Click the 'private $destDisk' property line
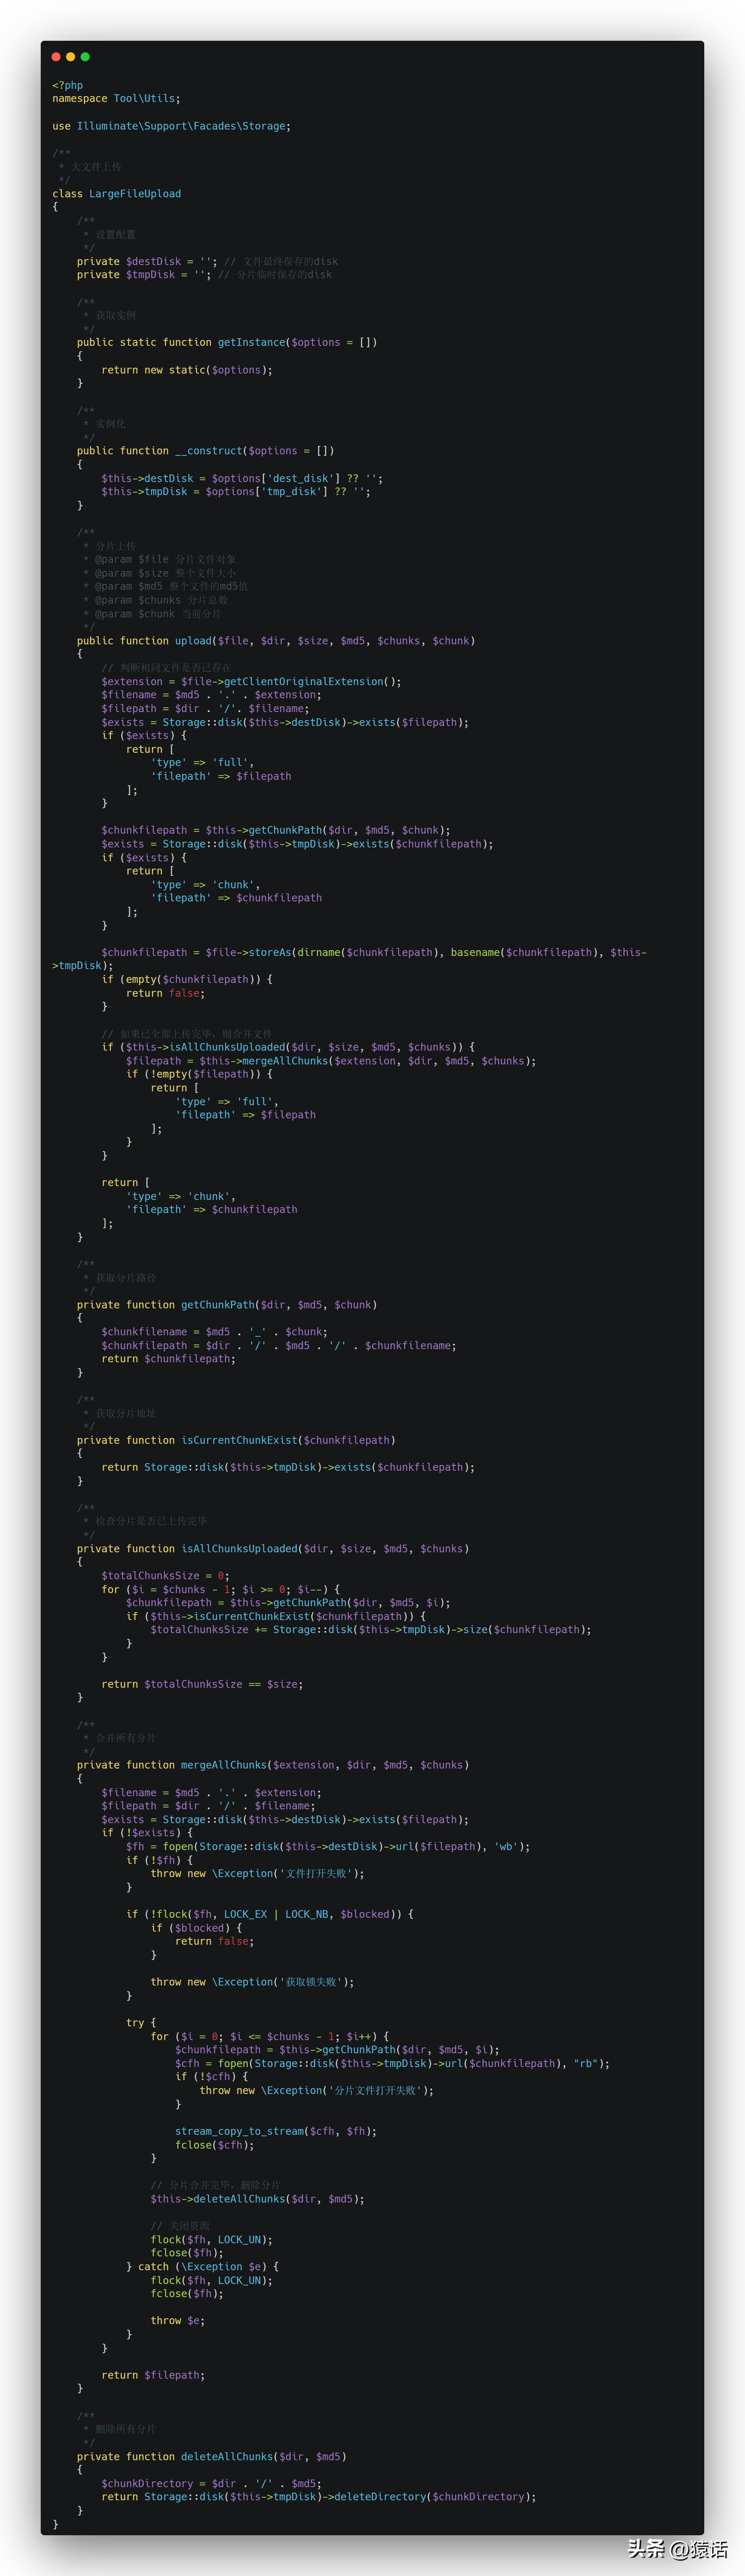The height and width of the screenshot is (2576, 745). [x=208, y=262]
